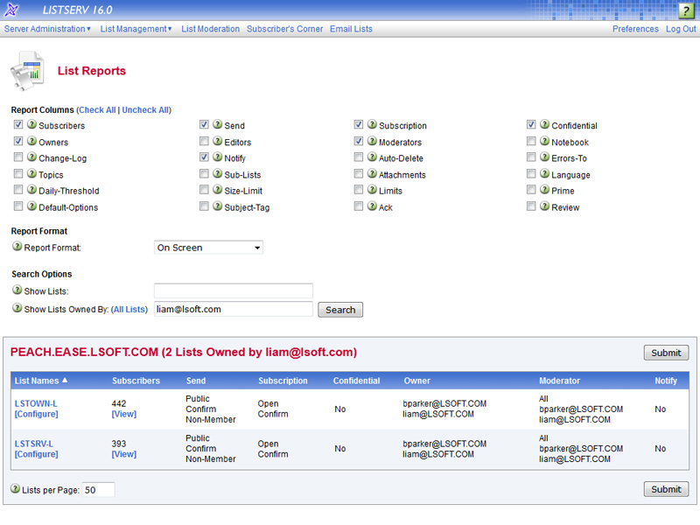Click the help icon beside Lists per Page

15,489
